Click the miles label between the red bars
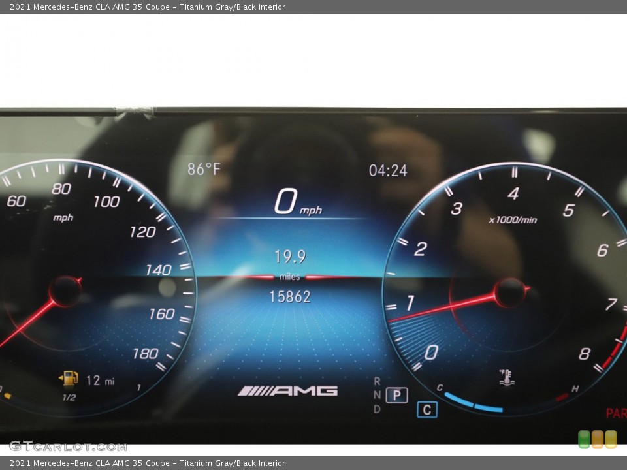Viewport: 627px width, 470px height. tap(290, 277)
